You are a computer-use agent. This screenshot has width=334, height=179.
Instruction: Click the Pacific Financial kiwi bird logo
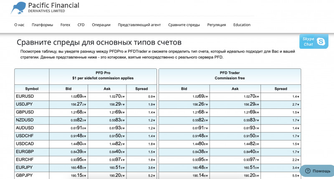coord(18,8)
